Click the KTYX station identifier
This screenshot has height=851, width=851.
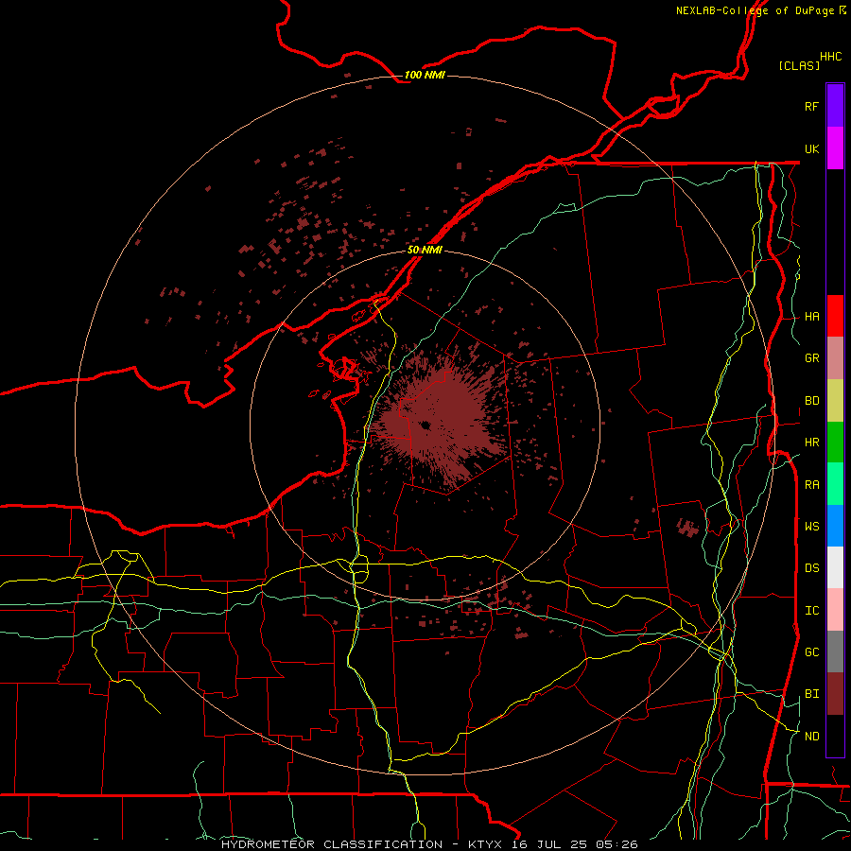486,844
